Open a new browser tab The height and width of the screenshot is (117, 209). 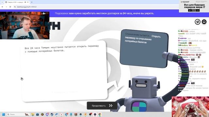pos(32,2)
